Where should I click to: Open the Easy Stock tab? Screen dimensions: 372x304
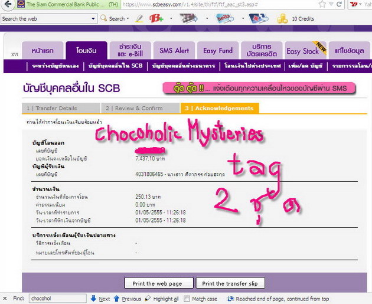click(x=306, y=50)
